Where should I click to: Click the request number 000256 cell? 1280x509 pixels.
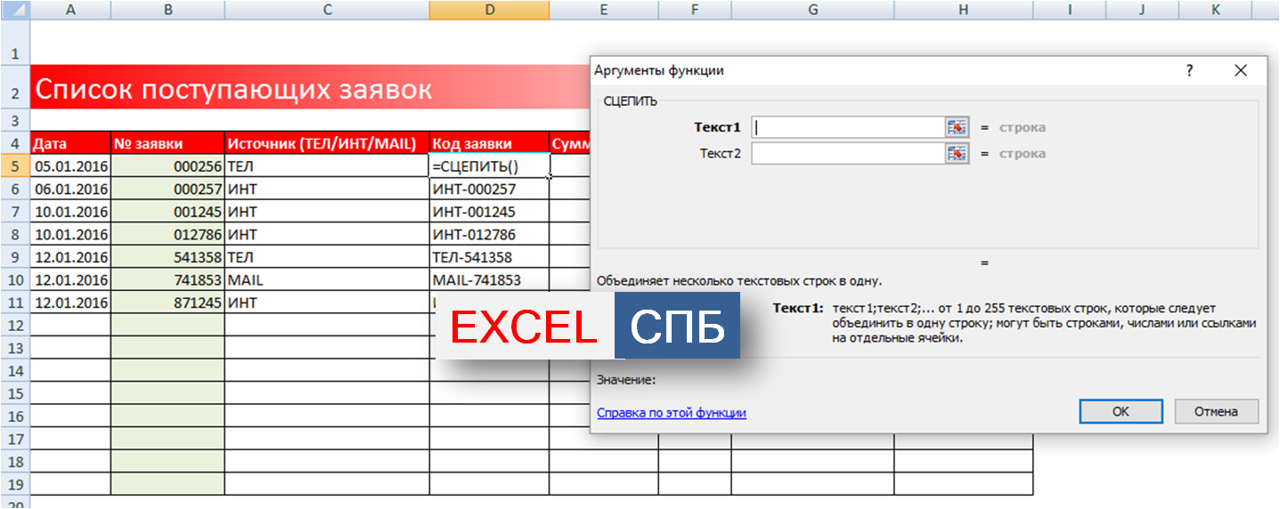(x=167, y=166)
